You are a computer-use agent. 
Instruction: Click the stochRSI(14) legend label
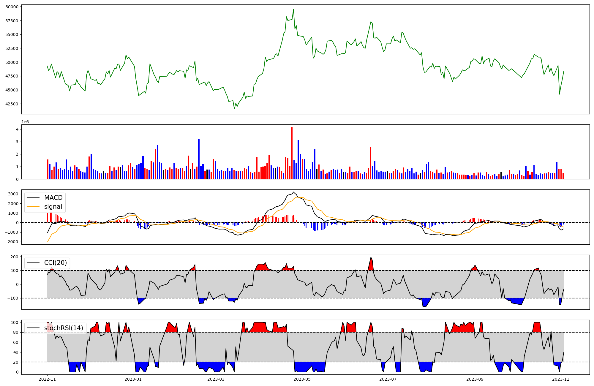coord(64,328)
